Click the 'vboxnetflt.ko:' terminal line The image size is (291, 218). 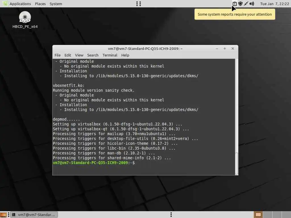pyautogui.click(x=69, y=85)
